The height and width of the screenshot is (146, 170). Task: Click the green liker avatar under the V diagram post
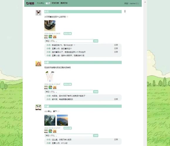coord(50,87)
